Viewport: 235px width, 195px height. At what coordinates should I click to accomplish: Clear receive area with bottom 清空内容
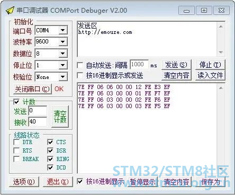(176, 182)
